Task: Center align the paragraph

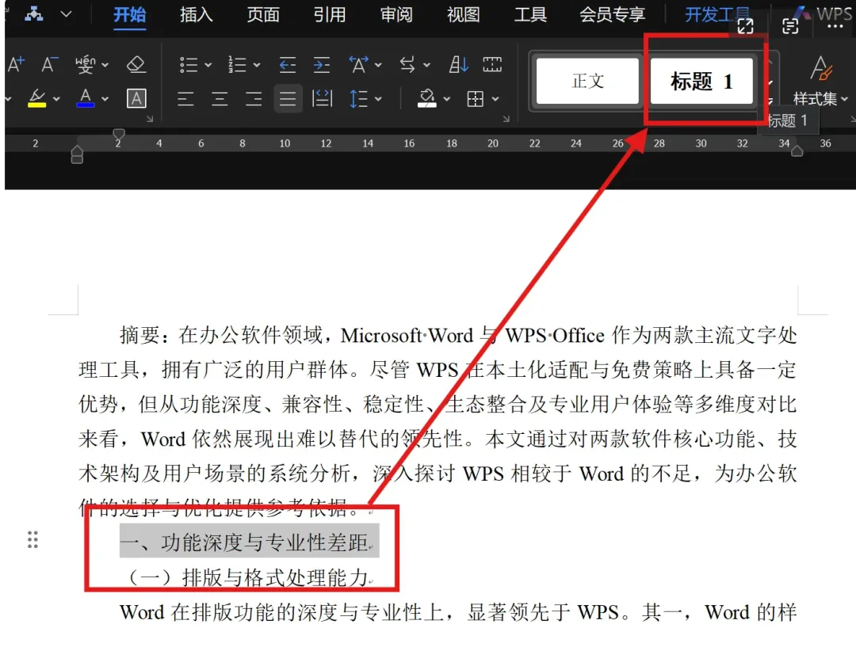Action: tap(220, 99)
